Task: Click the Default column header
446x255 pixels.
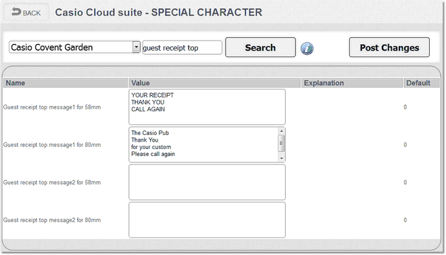Action: coord(422,83)
